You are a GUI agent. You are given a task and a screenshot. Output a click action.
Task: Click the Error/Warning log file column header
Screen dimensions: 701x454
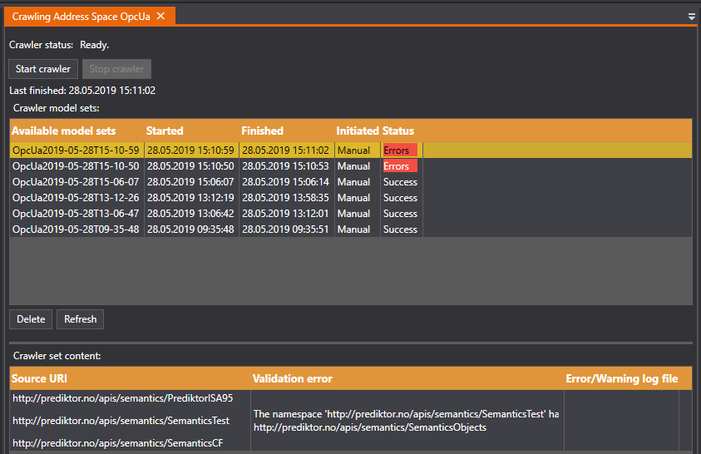click(621, 378)
